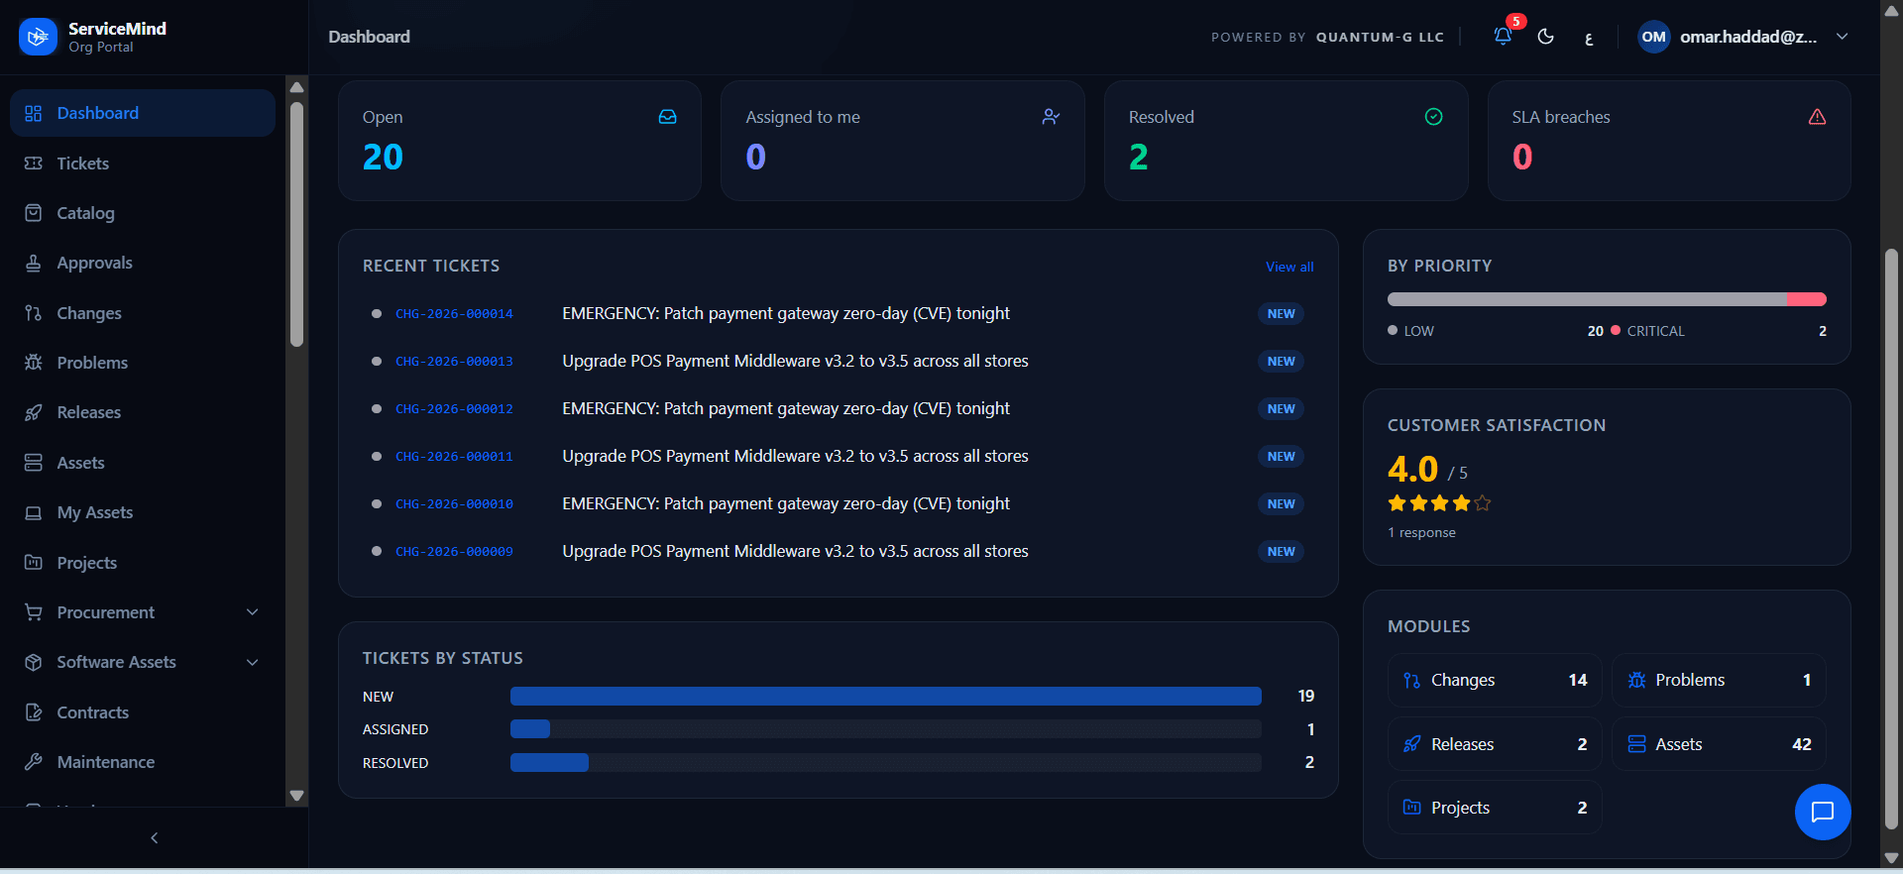
Task: Click the Problems module bug icon
Action: 1636,680
